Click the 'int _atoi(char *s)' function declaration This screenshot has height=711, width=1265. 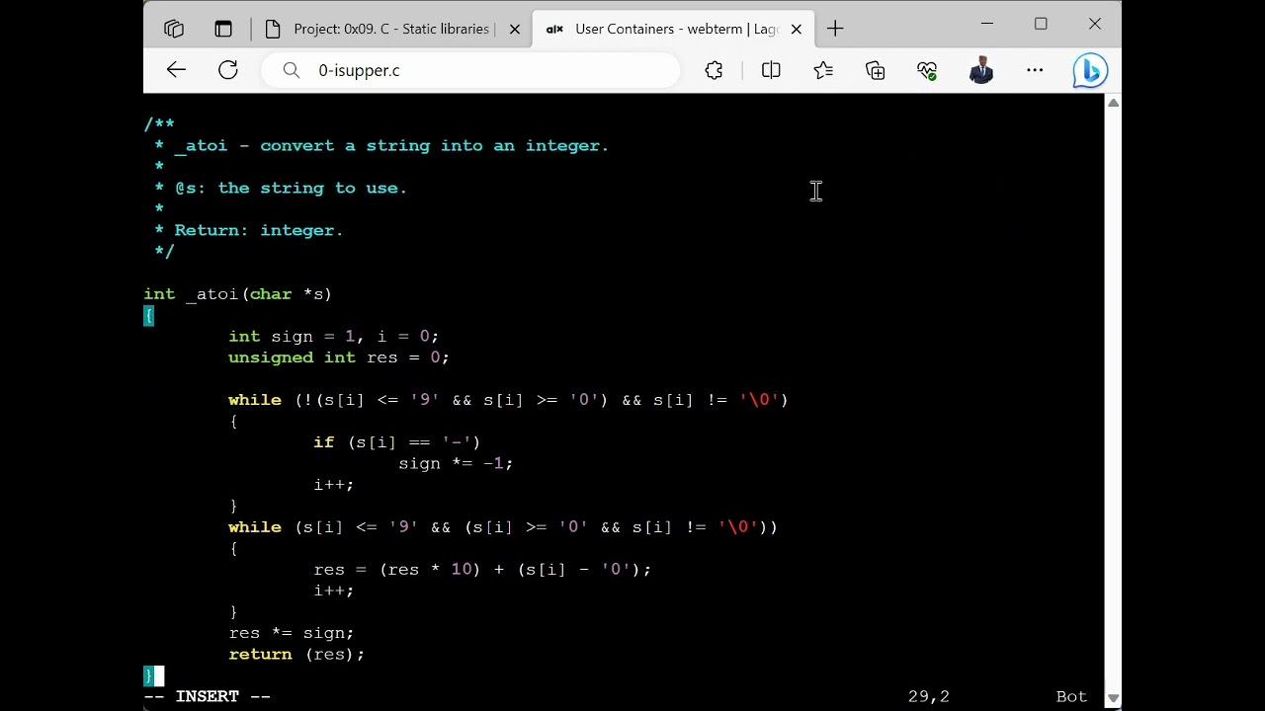click(238, 294)
